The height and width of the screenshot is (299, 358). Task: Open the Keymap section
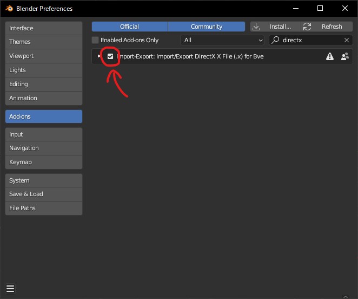pos(44,162)
